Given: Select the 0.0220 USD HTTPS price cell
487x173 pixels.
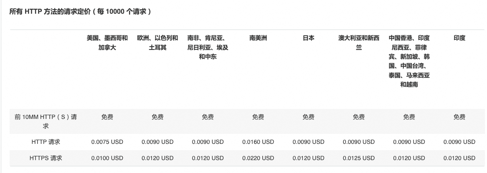Looking at the screenshot, I should click(258, 158).
